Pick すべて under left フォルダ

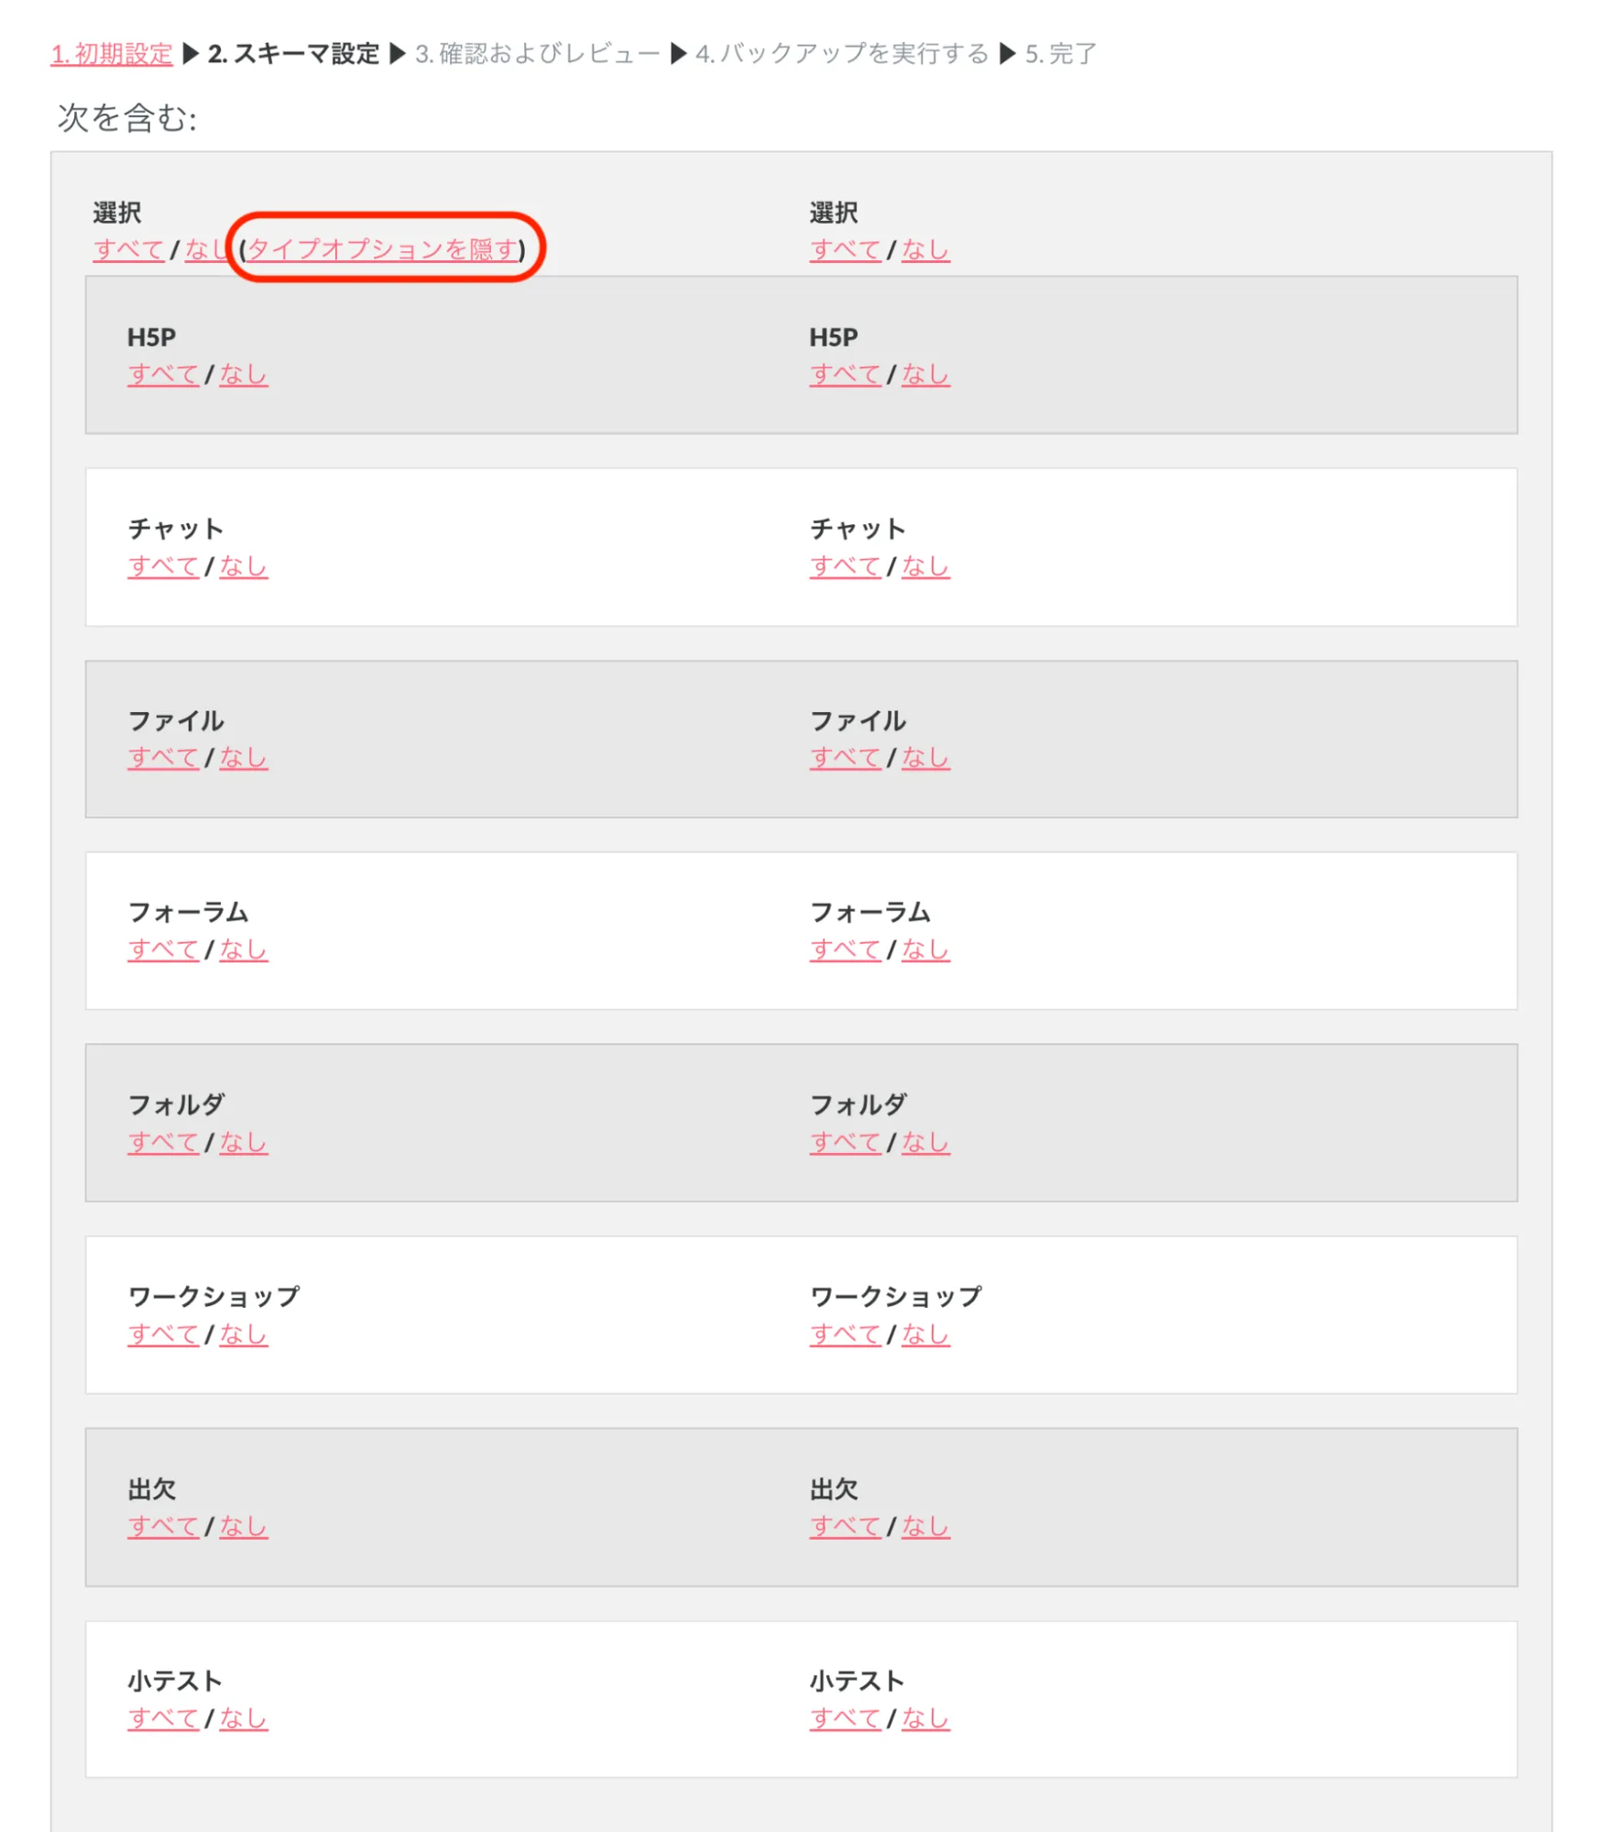pyautogui.click(x=163, y=1142)
